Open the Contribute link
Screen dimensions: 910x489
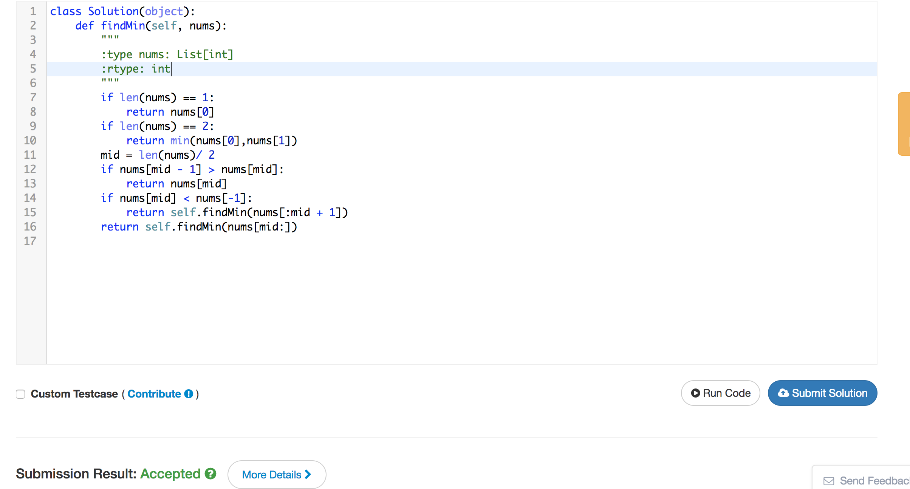click(154, 394)
